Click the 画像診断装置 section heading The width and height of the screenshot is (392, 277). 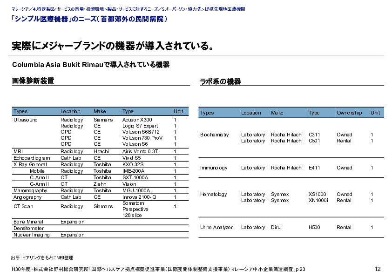(33, 81)
